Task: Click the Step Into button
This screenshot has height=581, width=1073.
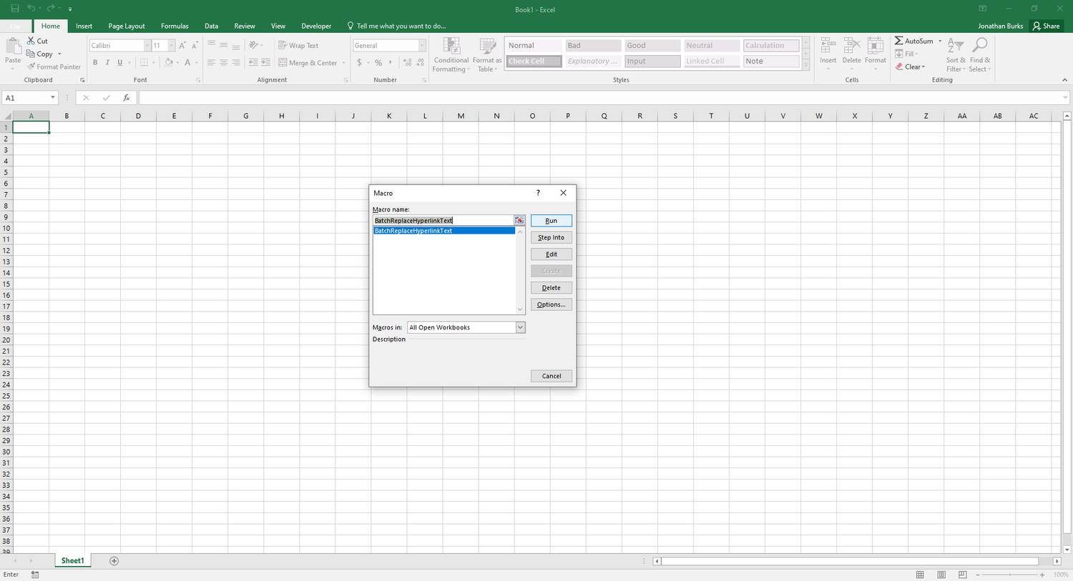Action: [x=551, y=237]
